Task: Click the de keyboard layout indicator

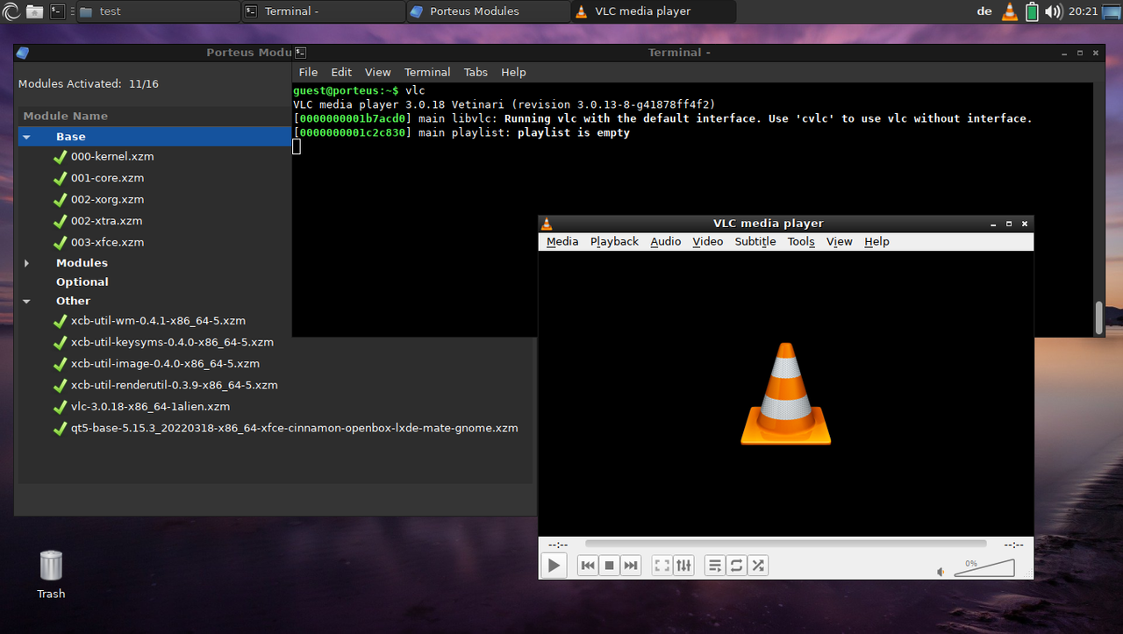Action: coord(984,11)
